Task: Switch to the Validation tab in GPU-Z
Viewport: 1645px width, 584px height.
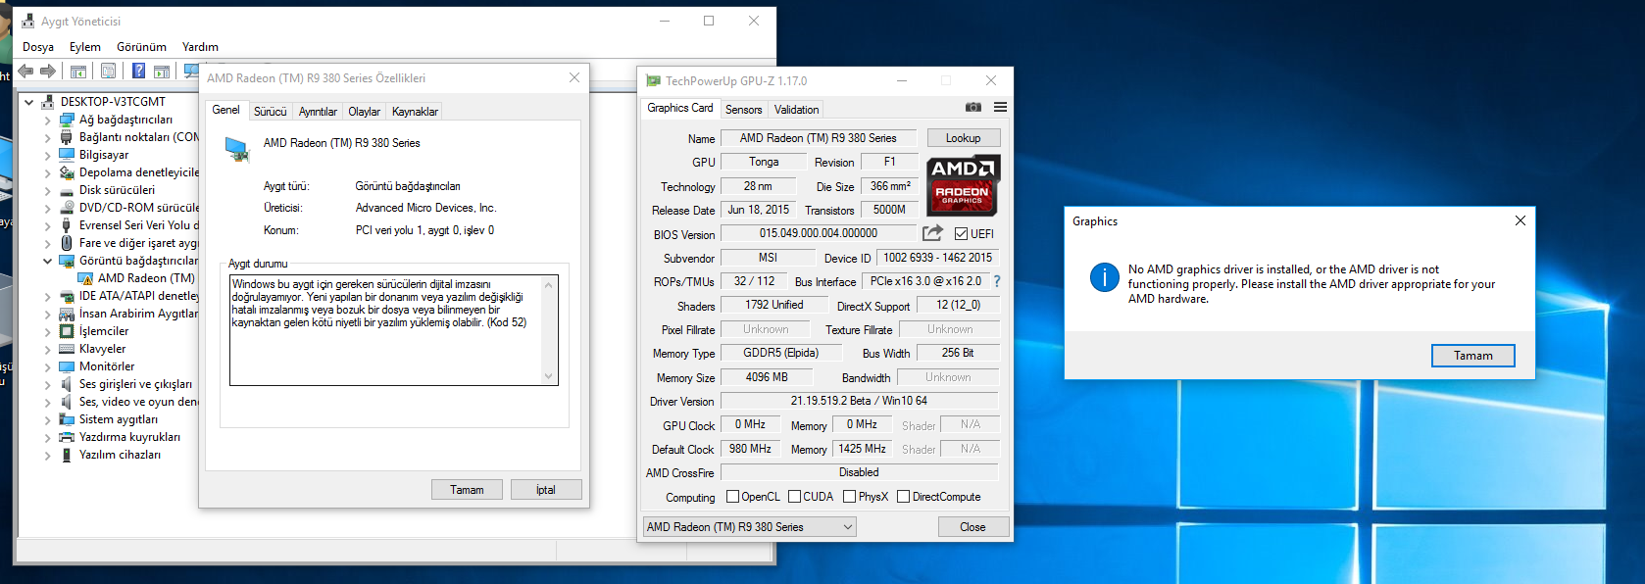Action: pyautogui.click(x=796, y=110)
